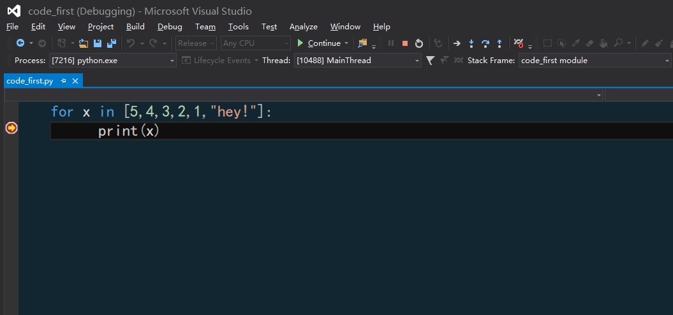Screen dimensions: 673x315
Task: Open the Build menu
Action: [x=135, y=27]
